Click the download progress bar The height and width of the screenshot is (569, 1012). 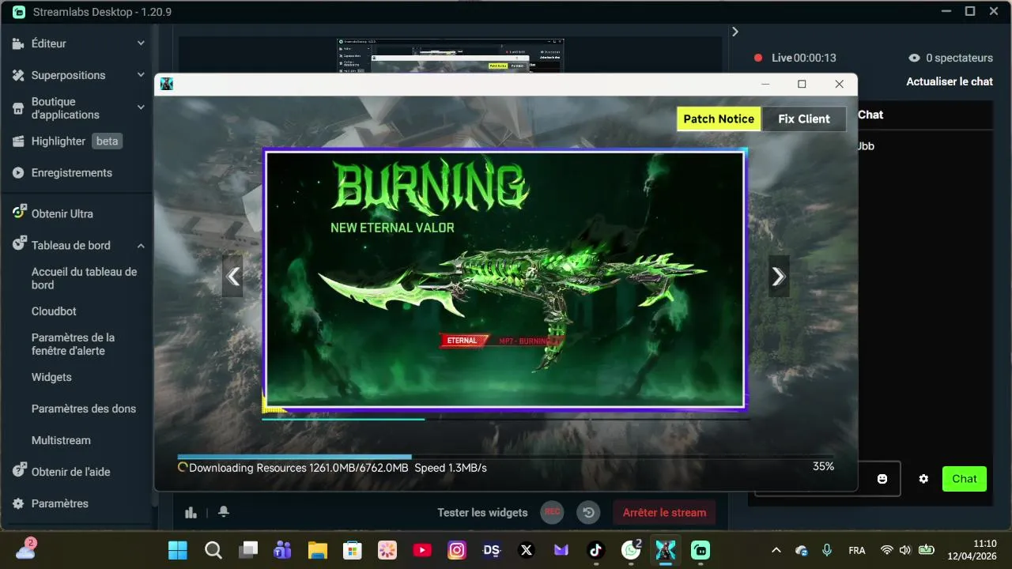point(505,457)
